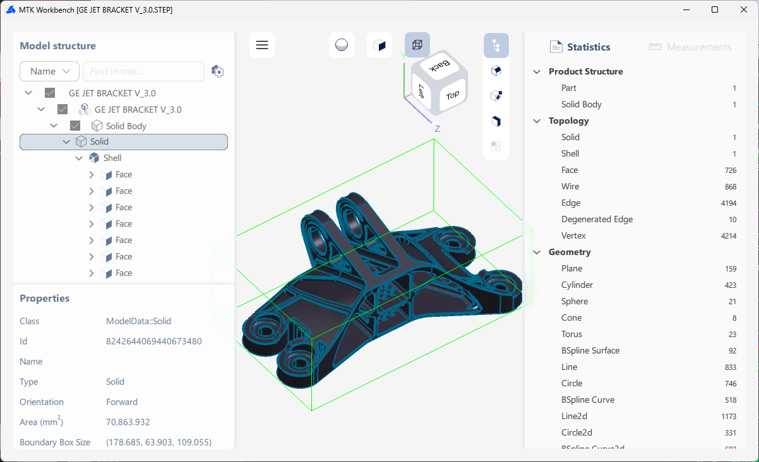Viewport: 759px width, 462px height.
Task: Switch to the Statistics tab
Action: pyautogui.click(x=580, y=47)
